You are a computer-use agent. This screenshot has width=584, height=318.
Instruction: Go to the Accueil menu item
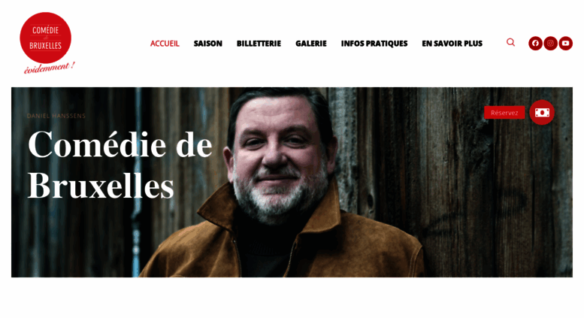pos(165,44)
